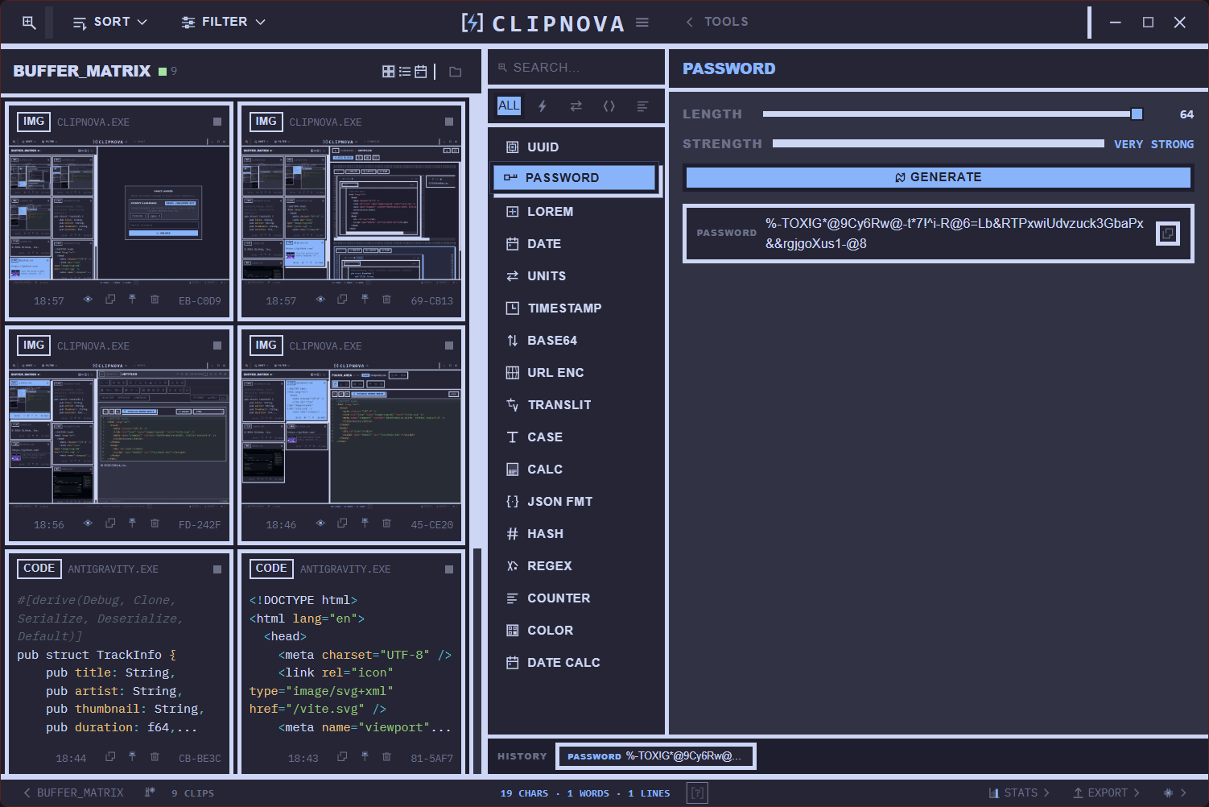Pin clip 81-5AF7
1209x807 pixels.
[x=365, y=757]
